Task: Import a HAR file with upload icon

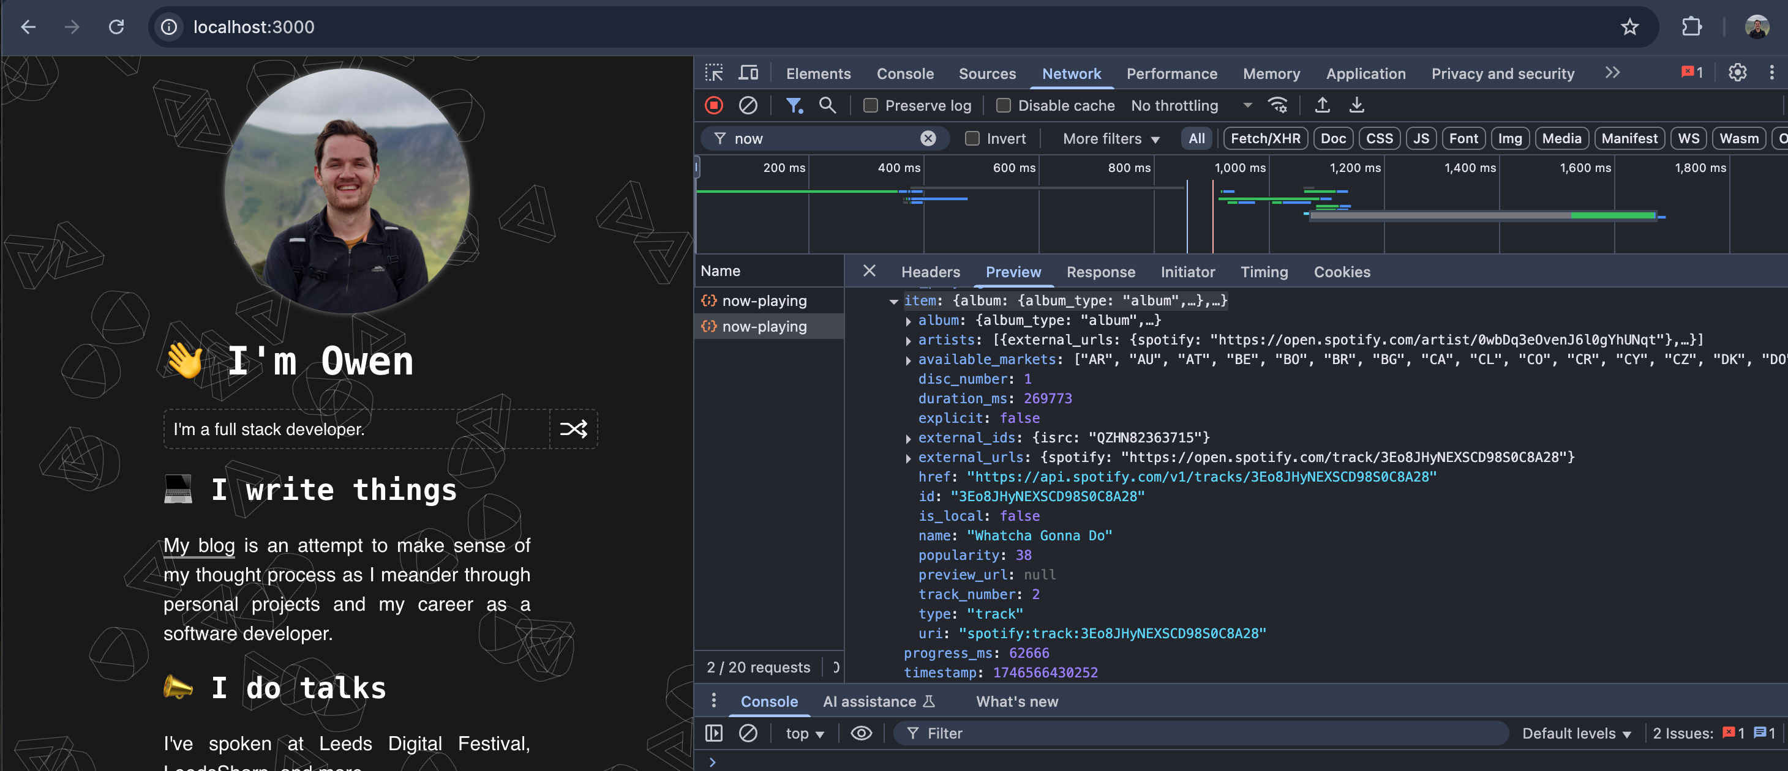Action: (1322, 105)
